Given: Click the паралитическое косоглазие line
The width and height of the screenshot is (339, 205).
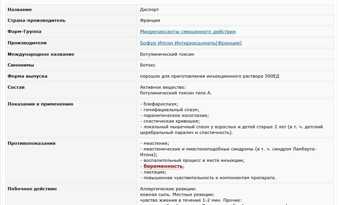Looking at the screenshot, I should click(174, 115).
